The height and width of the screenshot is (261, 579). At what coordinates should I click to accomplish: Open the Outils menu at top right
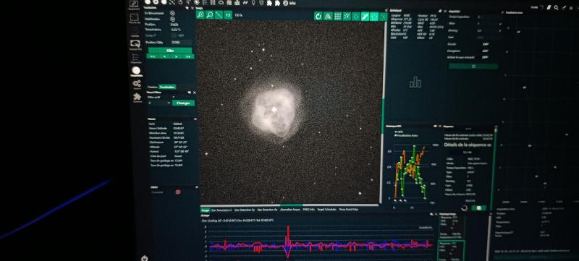pyautogui.click(x=534, y=7)
